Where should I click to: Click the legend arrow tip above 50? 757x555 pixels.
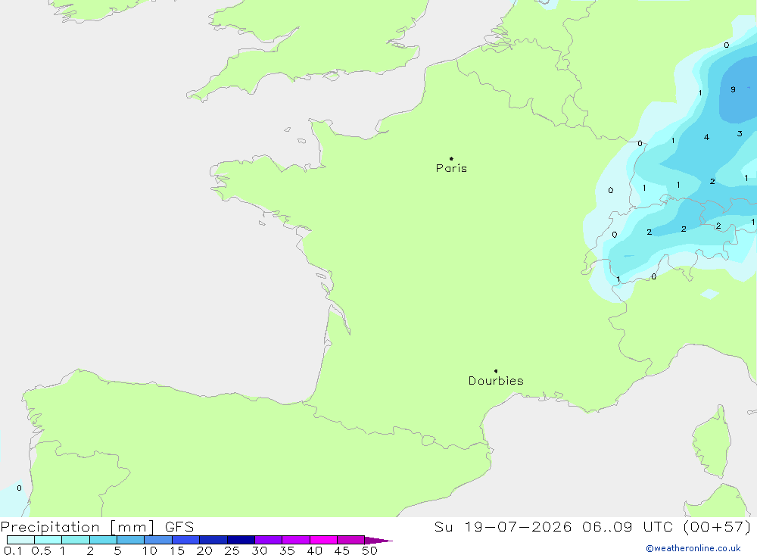[x=378, y=541]
